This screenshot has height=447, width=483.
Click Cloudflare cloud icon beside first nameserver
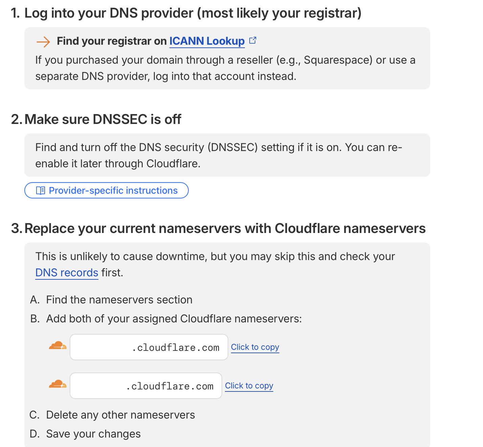coord(57,346)
